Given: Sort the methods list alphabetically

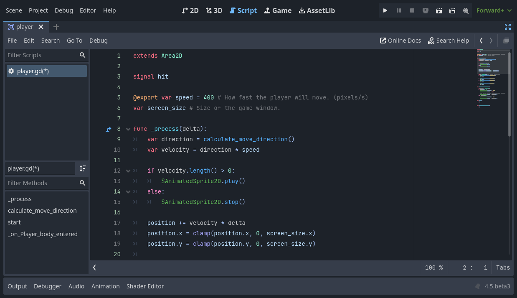Looking at the screenshot, I should tap(82, 168).
